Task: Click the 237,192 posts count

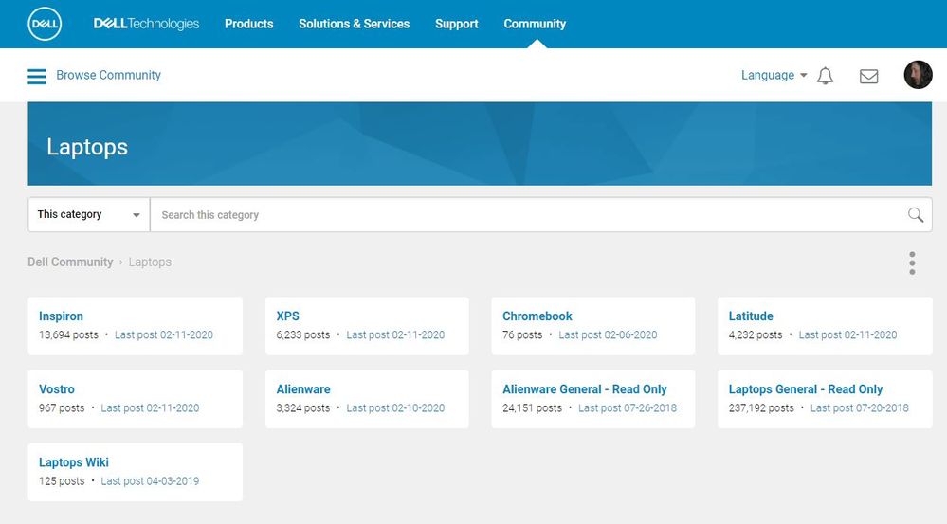Action: pyautogui.click(x=761, y=407)
